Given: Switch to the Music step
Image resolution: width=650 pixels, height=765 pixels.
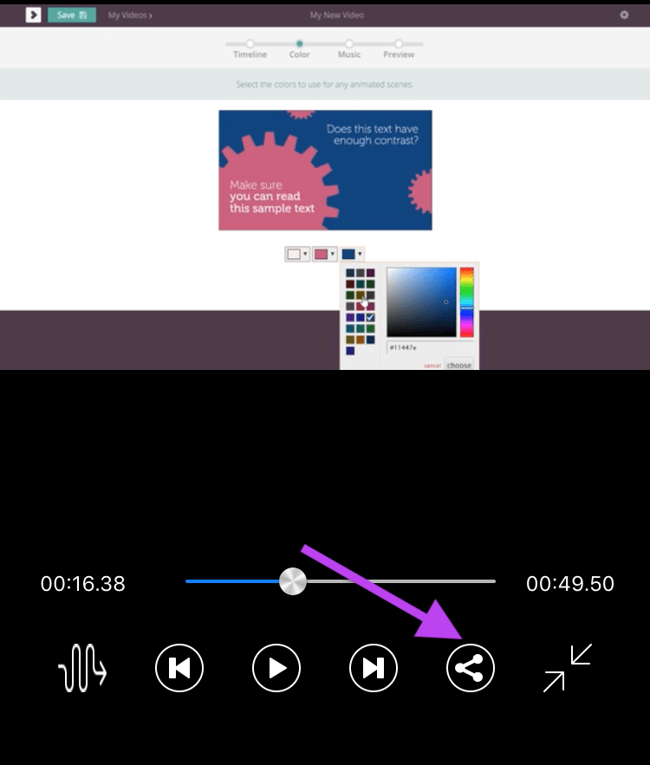Looking at the screenshot, I should (349, 49).
